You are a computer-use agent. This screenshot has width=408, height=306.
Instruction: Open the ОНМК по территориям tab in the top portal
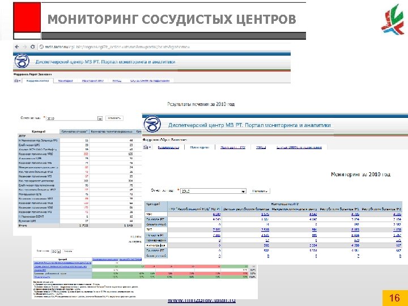(x=150, y=81)
